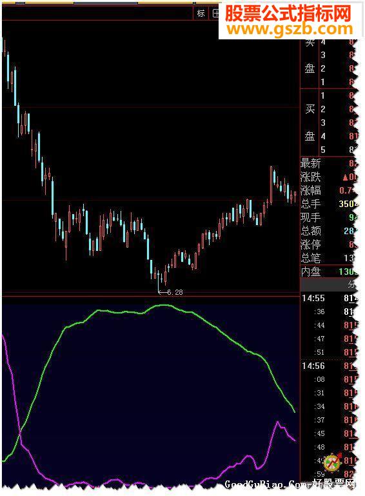
Task: Select the 内盘 inner volume row
Action: (329, 272)
